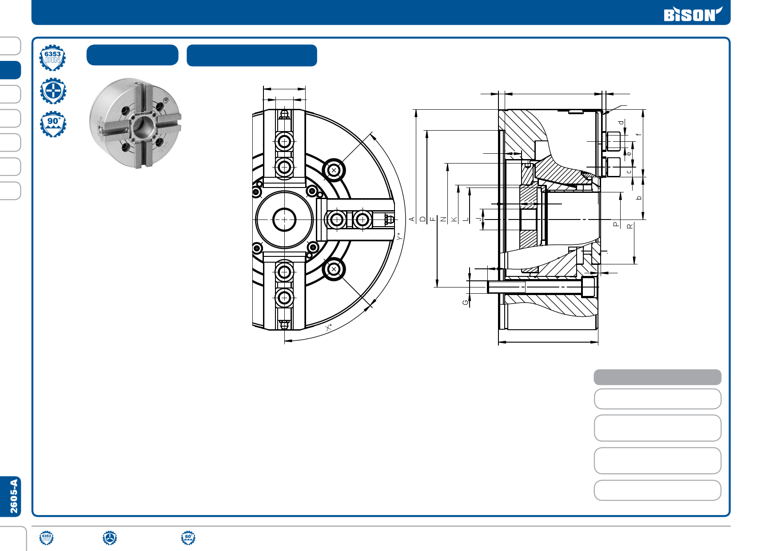The width and height of the screenshot is (761, 551).
Task: Click the A dimension label on section view
Action: 412,219
